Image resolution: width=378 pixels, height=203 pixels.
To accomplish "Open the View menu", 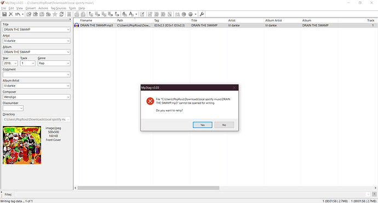I will (x=20, y=8).
